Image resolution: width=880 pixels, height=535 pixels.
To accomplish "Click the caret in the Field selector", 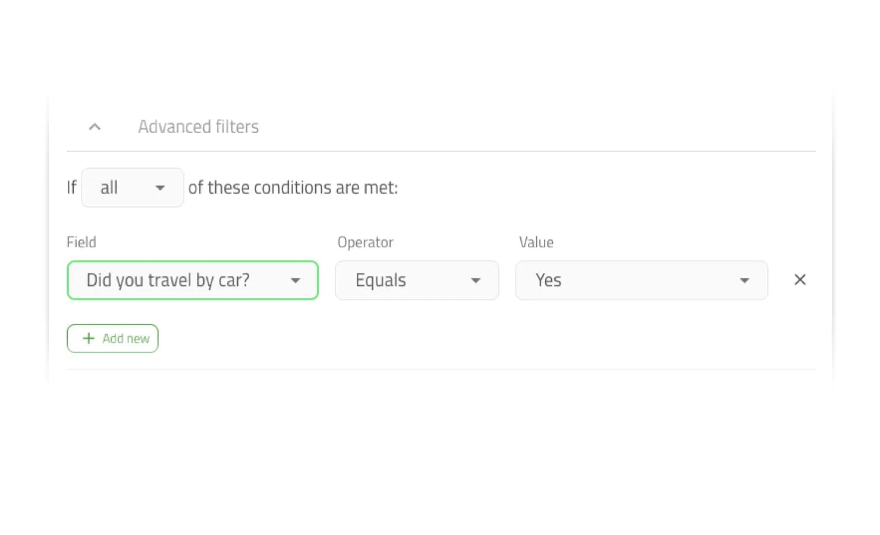I will pyautogui.click(x=296, y=281).
